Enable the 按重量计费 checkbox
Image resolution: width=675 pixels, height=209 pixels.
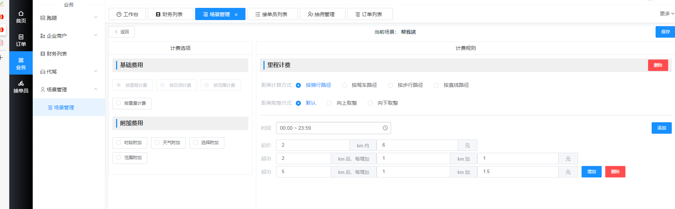click(x=119, y=103)
